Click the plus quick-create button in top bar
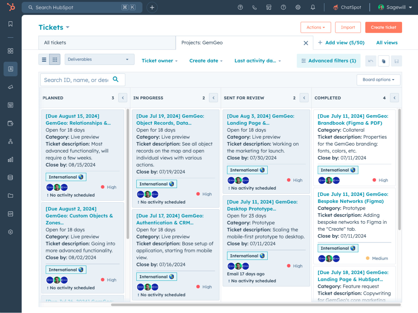This screenshot has height=313, width=418. 152,8
